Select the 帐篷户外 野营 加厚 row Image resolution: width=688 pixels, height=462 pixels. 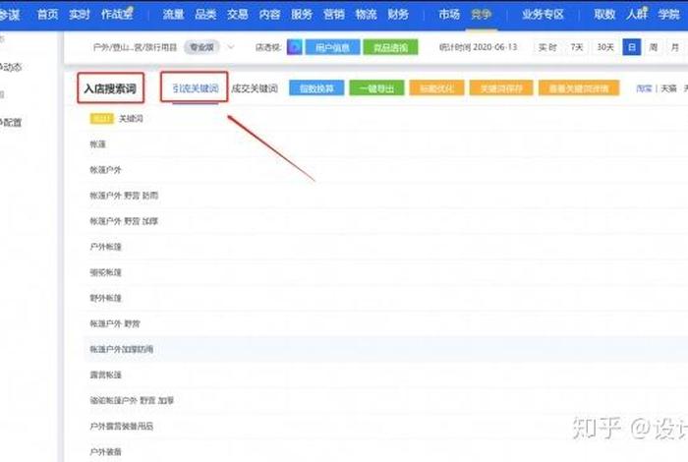point(124,221)
